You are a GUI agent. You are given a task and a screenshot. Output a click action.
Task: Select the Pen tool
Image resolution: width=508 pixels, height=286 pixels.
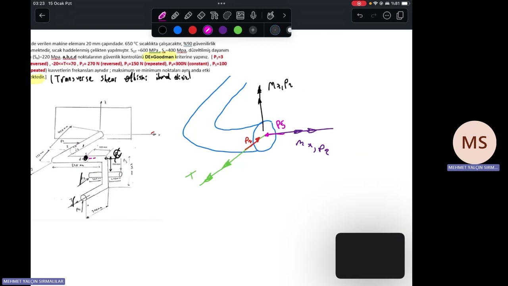162,15
